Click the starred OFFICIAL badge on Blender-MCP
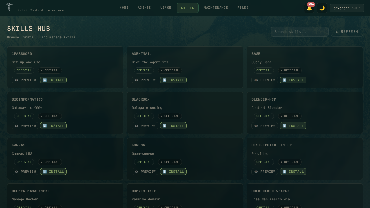The width and height of the screenshot is (370, 208). pos(290,116)
